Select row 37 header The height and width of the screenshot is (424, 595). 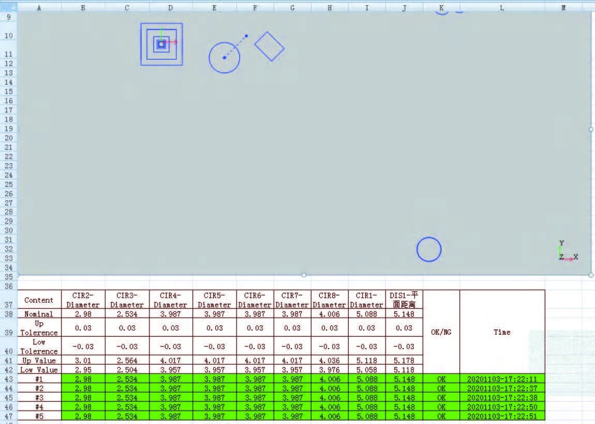[x=9, y=305]
